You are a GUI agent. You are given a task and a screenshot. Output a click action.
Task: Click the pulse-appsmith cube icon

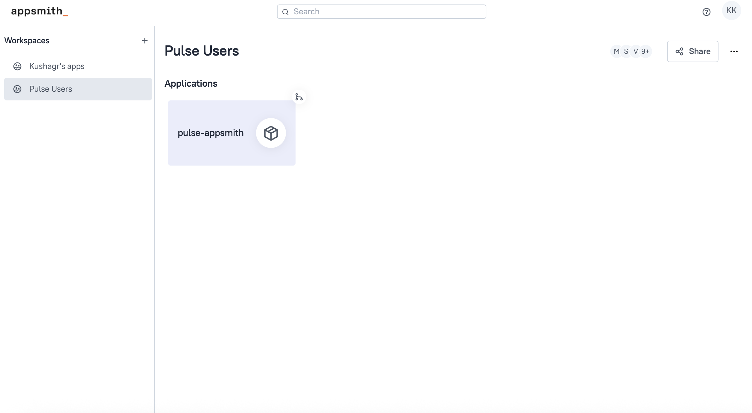click(x=271, y=133)
